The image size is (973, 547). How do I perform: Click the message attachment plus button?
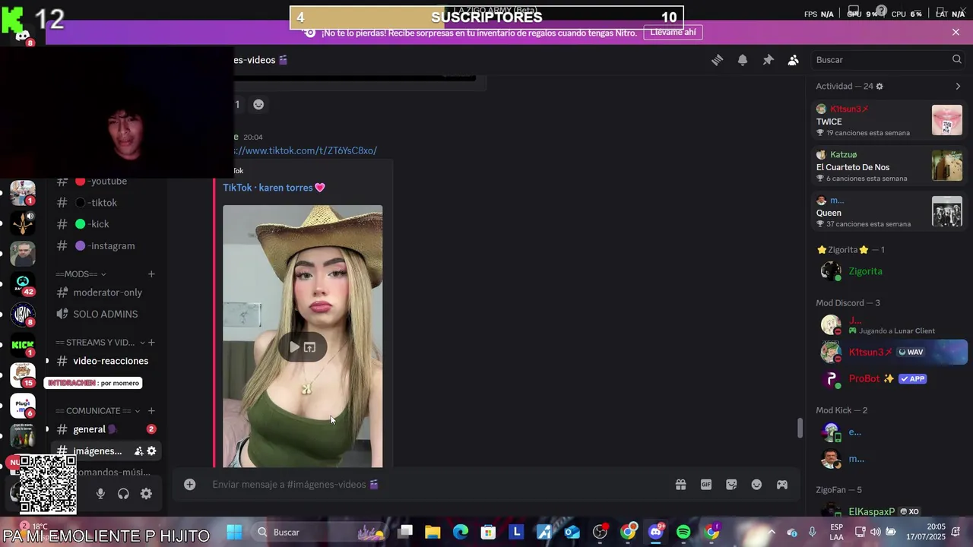coord(190,485)
